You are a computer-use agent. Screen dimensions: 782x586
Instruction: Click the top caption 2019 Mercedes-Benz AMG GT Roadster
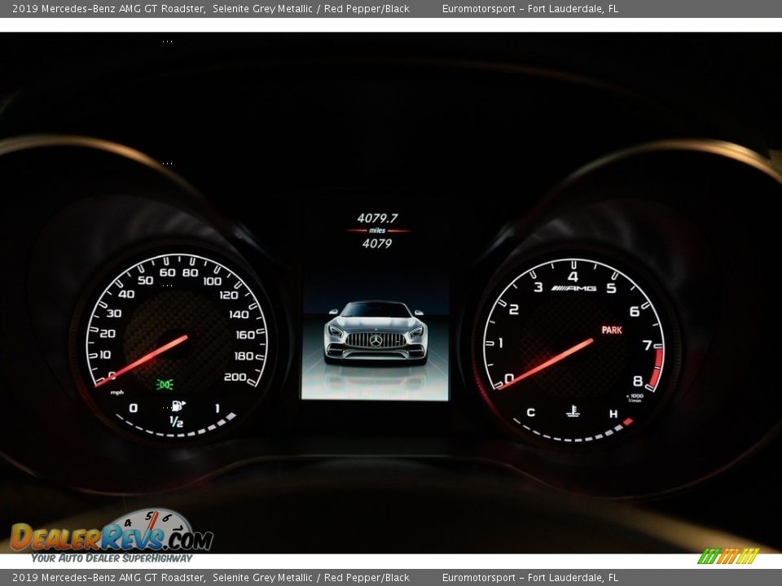point(108,8)
